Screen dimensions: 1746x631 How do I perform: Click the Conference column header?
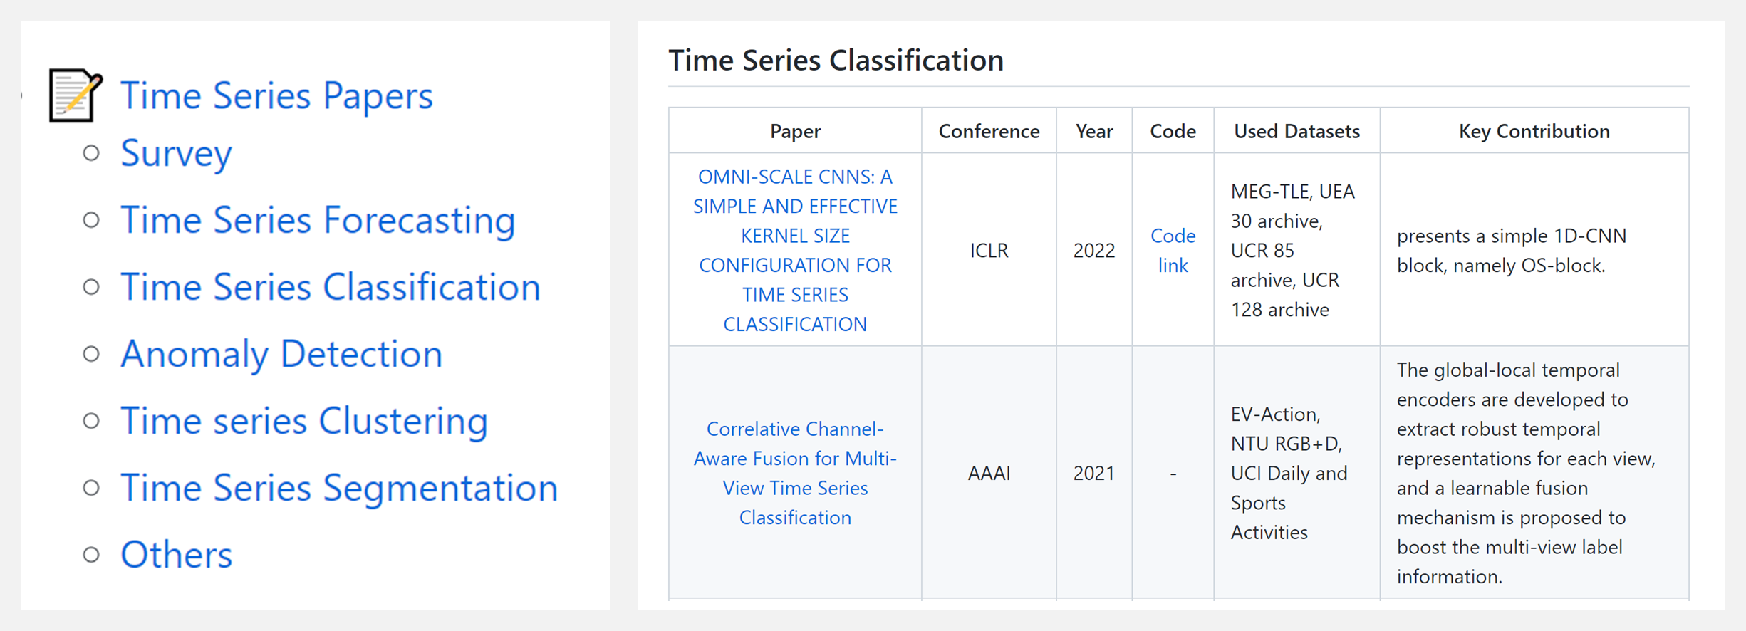point(989,131)
